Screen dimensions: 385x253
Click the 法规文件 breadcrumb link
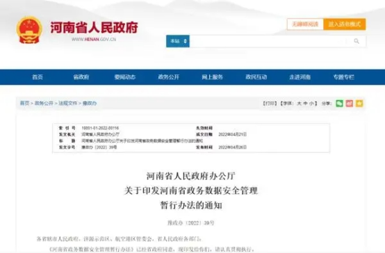click(68, 103)
